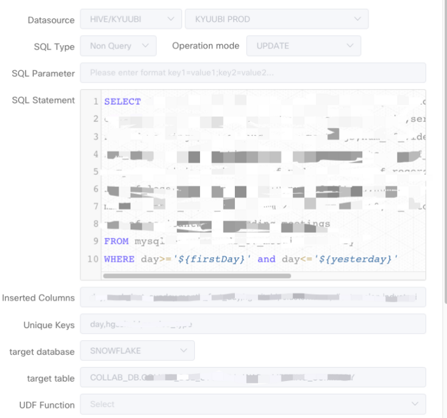Open the Operation mode UPDATE dropdown
This screenshot has height=418, width=447.
(303, 46)
